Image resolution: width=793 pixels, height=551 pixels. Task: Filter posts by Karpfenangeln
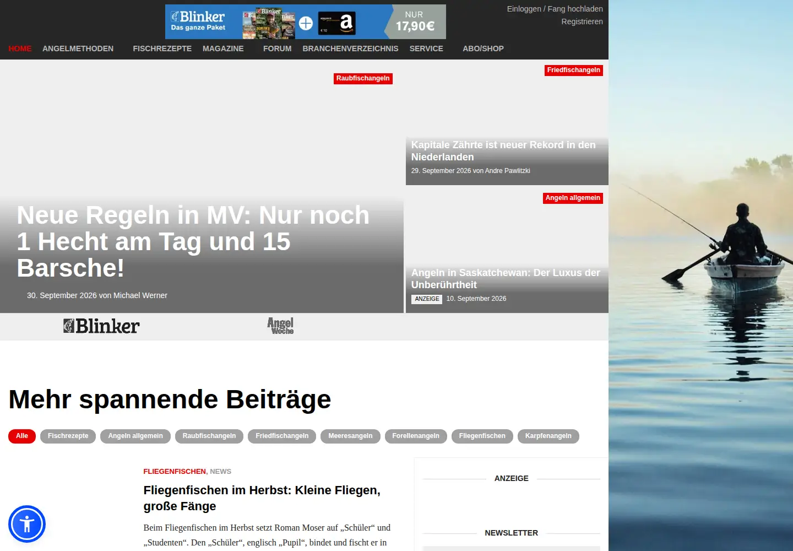point(548,436)
